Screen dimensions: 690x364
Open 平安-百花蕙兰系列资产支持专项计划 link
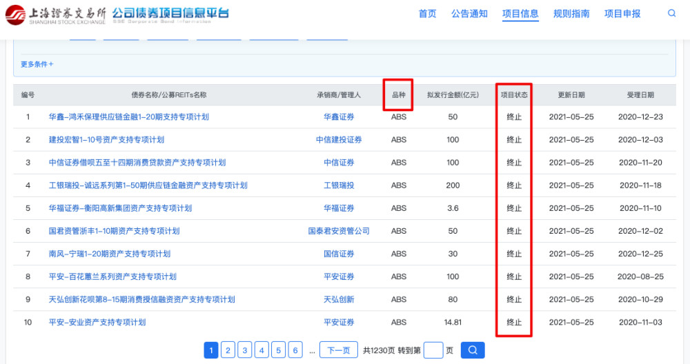[x=112, y=277]
